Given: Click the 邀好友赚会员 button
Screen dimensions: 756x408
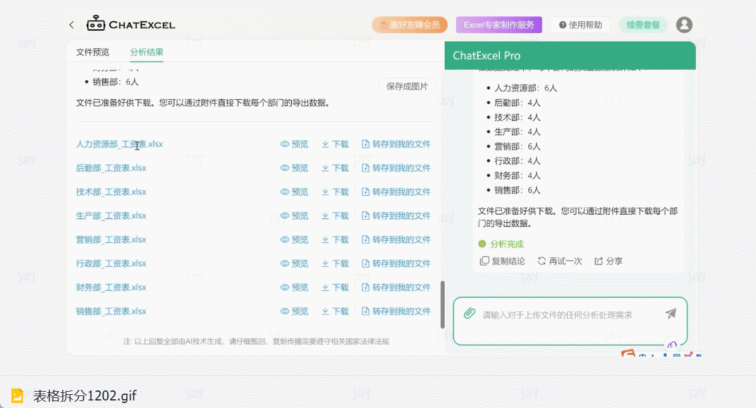Looking at the screenshot, I should 410,25.
